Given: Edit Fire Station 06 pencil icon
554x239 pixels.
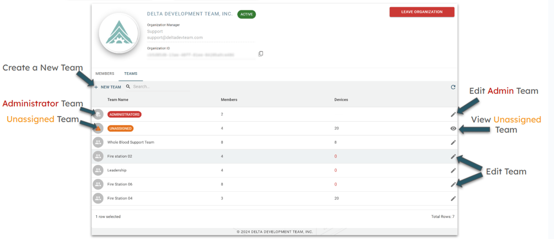Looking at the screenshot, I should 453,184.
